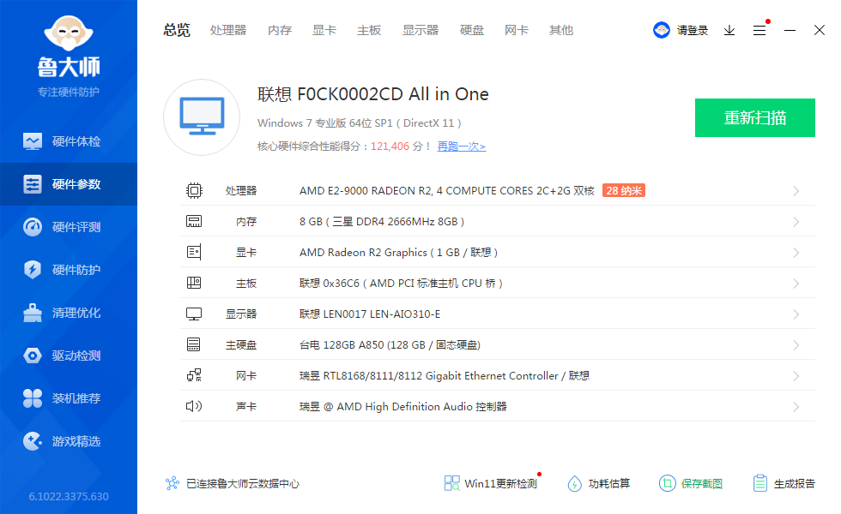Click the 28 纳米 badge
This screenshot has width=841, height=514.
click(624, 190)
